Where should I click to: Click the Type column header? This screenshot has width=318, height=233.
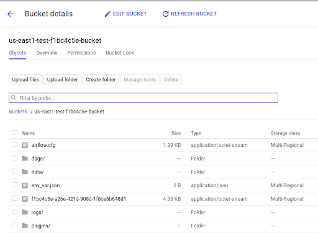click(x=196, y=133)
